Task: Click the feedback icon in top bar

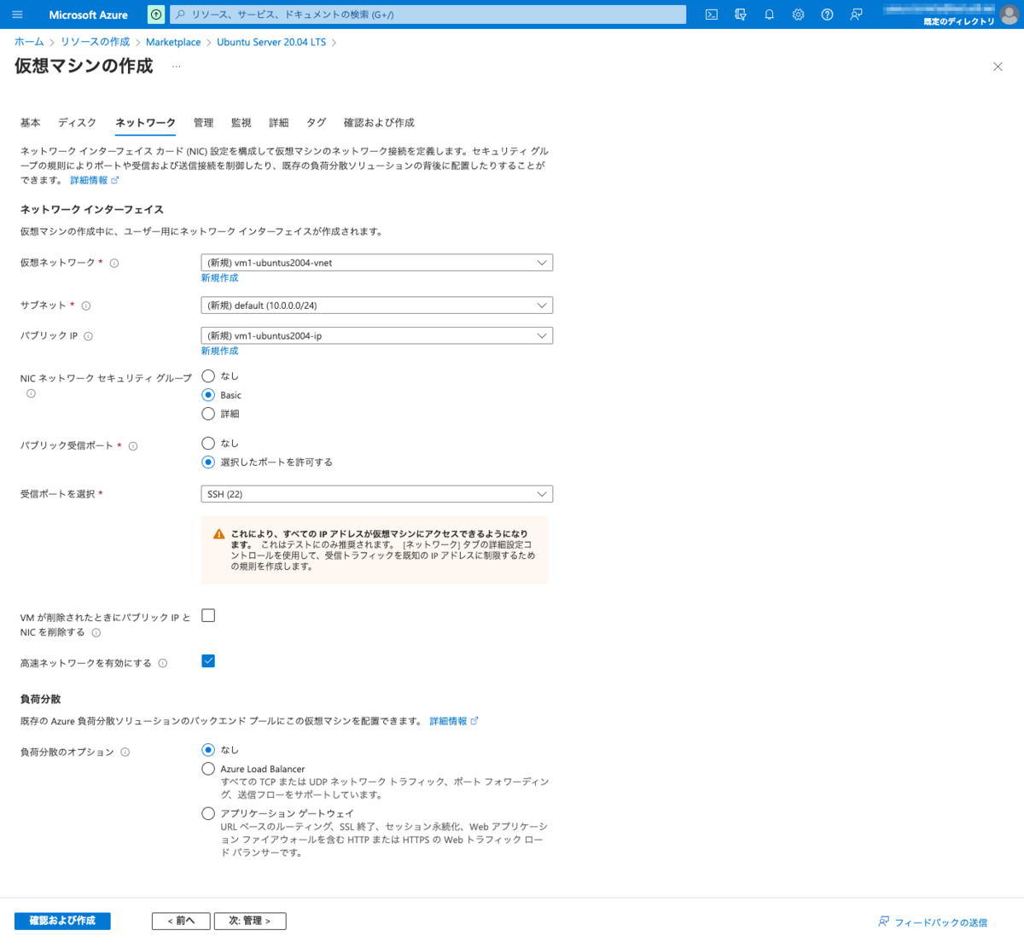Action: click(856, 15)
